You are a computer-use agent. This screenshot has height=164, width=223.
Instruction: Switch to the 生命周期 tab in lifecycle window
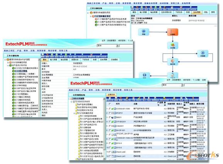point(197,12)
